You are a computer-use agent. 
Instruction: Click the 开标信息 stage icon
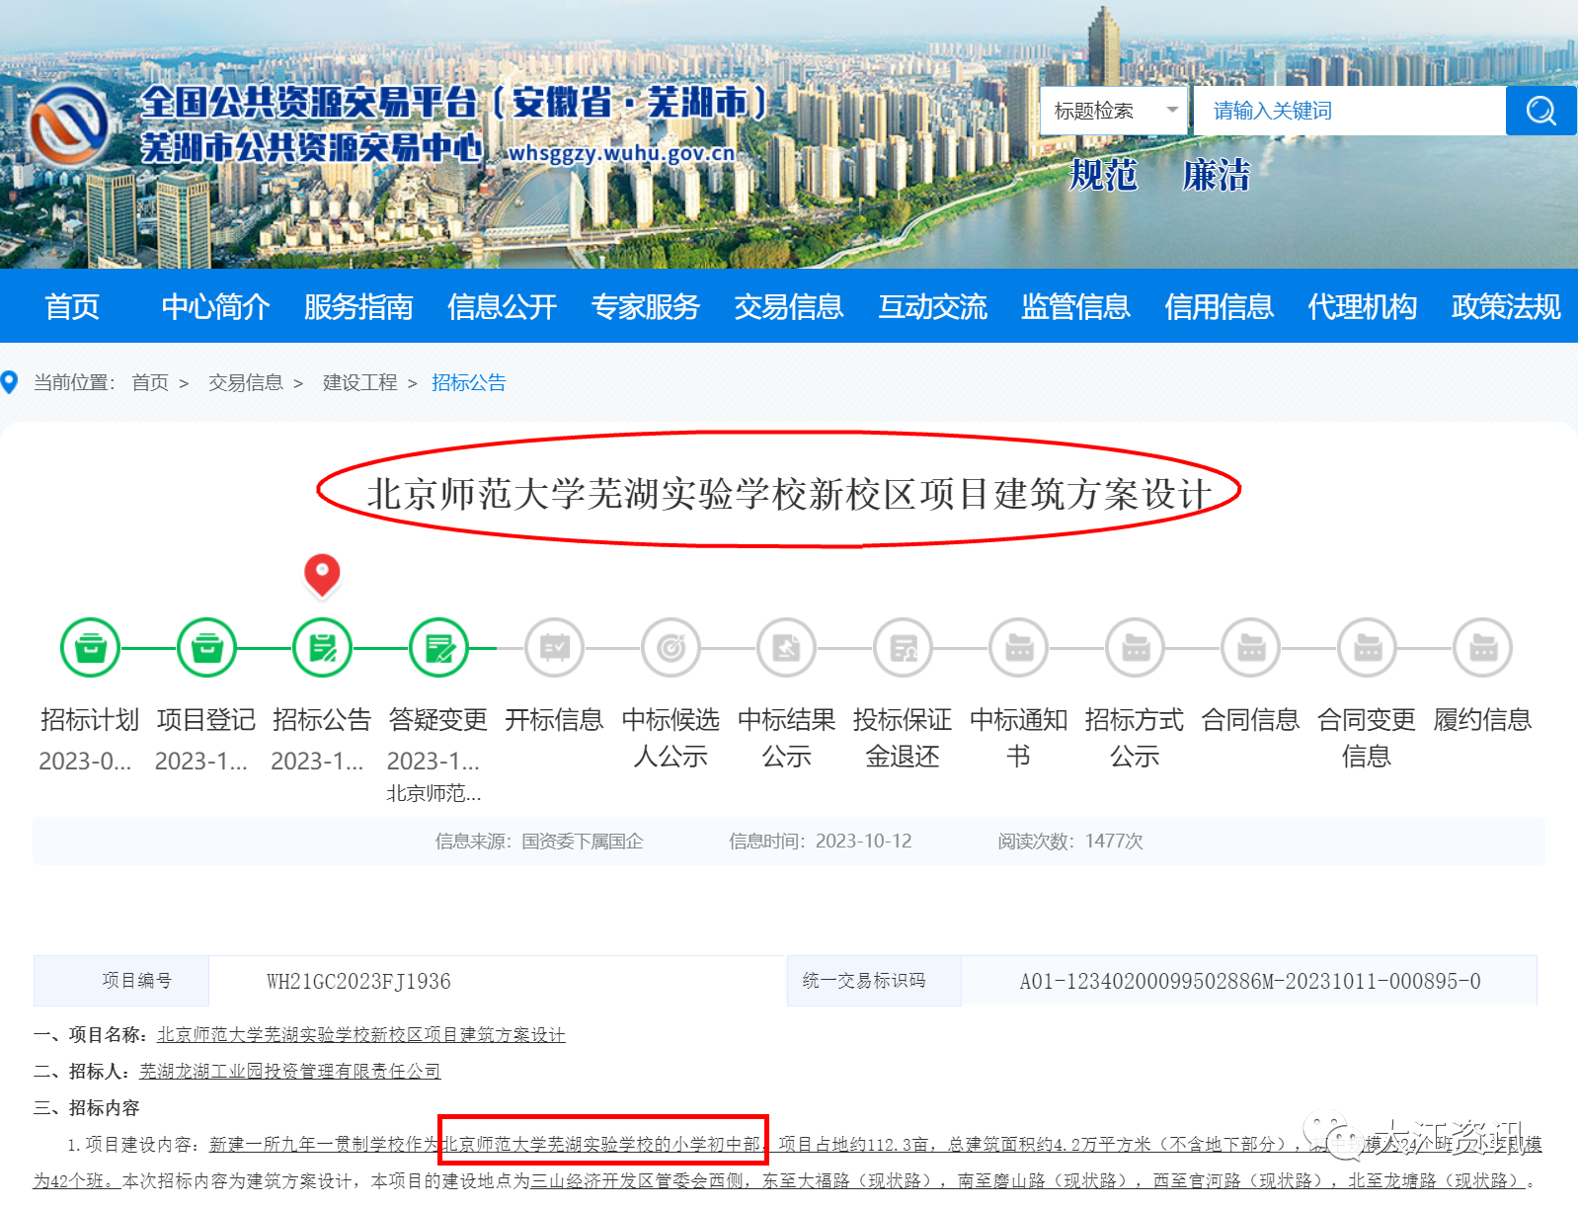coord(555,648)
